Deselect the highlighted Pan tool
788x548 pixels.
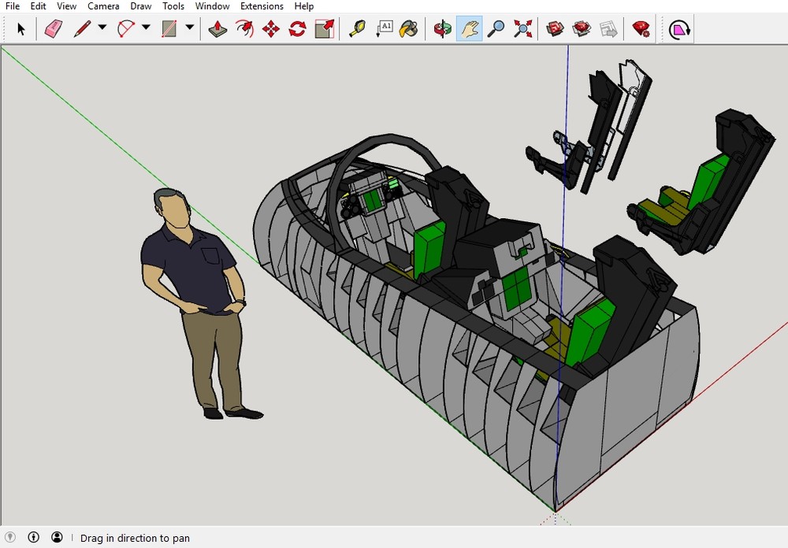469,28
